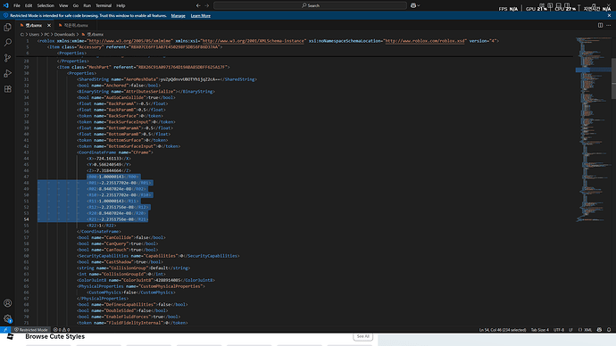Click the Learn More link
The image size is (616, 346).
pos(200,16)
